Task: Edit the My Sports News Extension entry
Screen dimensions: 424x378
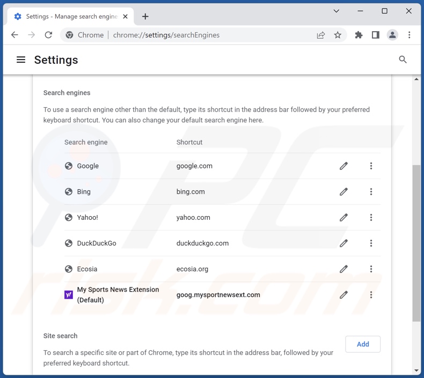Action: (x=343, y=295)
